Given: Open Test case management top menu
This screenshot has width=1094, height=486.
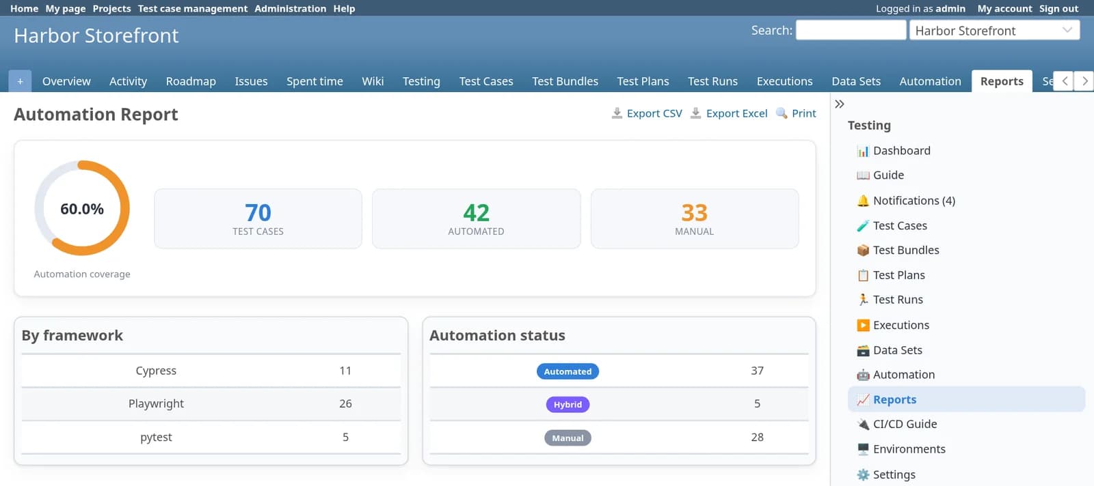Looking at the screenshot, I should click(193, 8).
